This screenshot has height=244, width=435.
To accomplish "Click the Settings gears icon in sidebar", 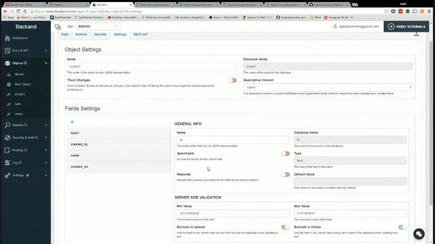I will 7,176.
